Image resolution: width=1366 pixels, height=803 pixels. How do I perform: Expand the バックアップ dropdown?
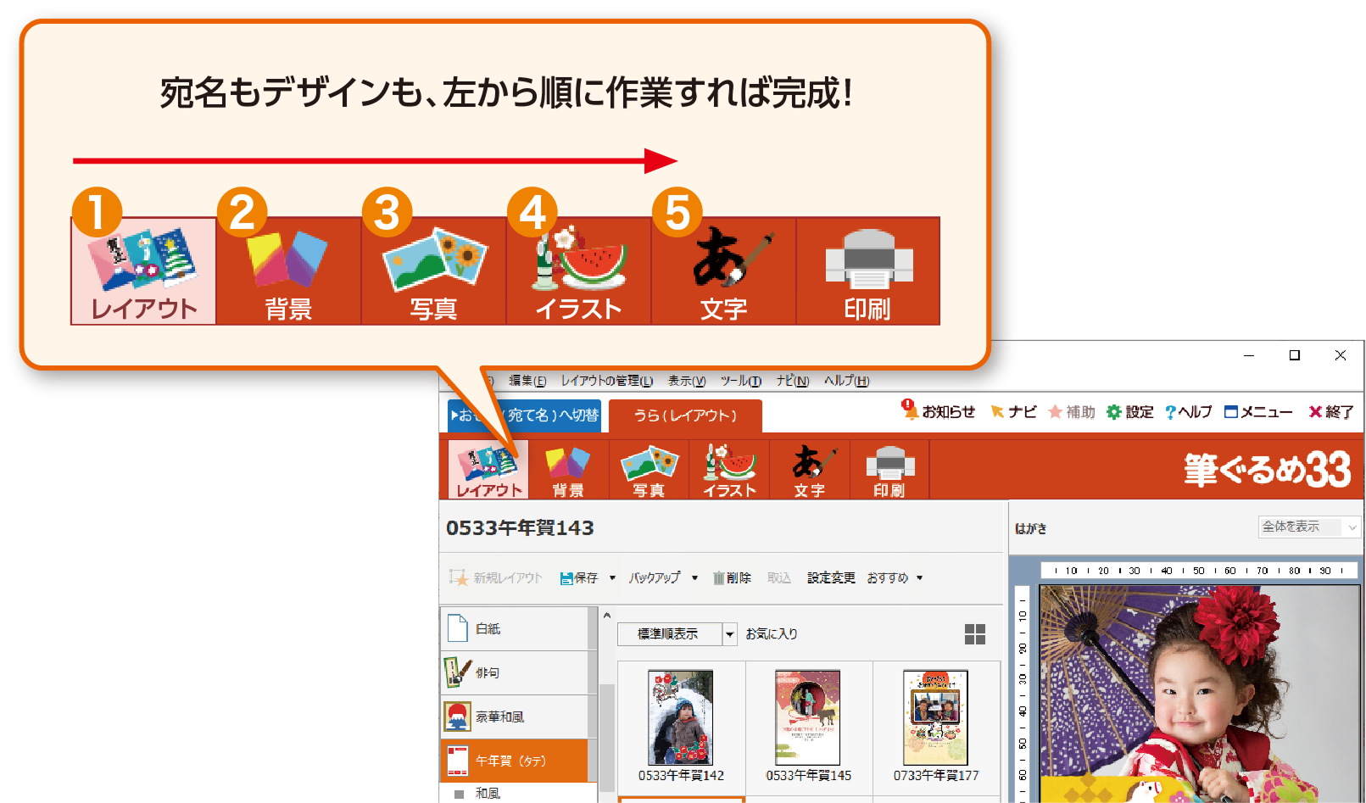695,577
